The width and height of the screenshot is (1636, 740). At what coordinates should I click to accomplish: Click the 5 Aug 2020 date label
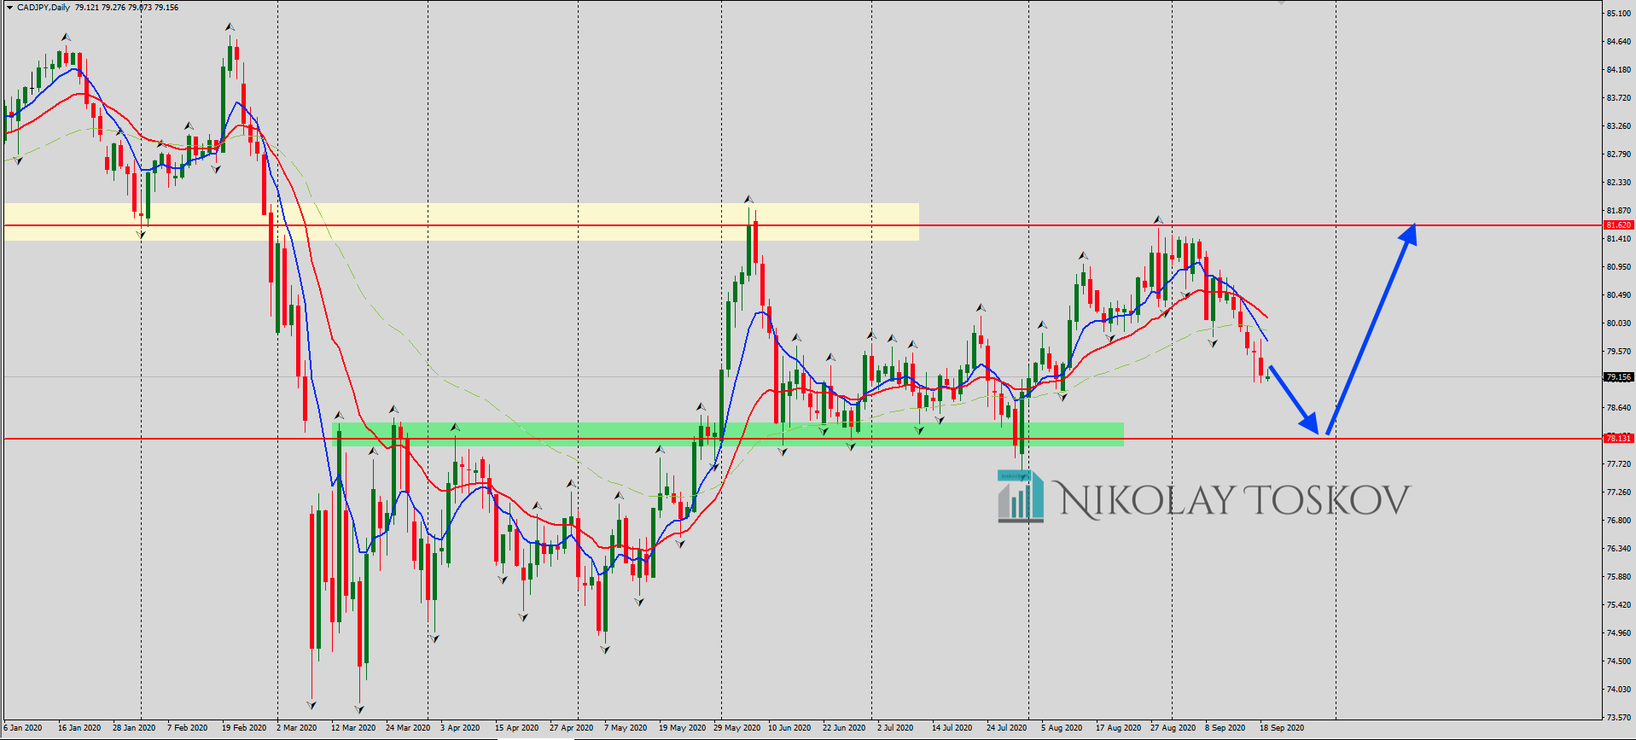click(1062, 728)
